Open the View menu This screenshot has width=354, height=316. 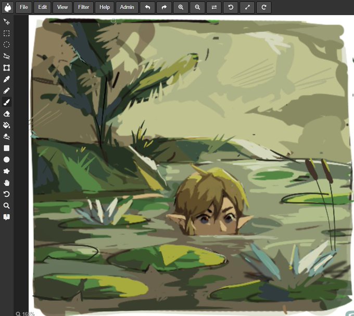point(62,7)
